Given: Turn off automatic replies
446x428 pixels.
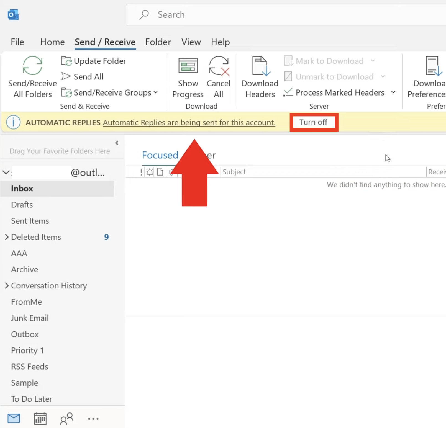Looking at the screenshot, I should [314, 122].
